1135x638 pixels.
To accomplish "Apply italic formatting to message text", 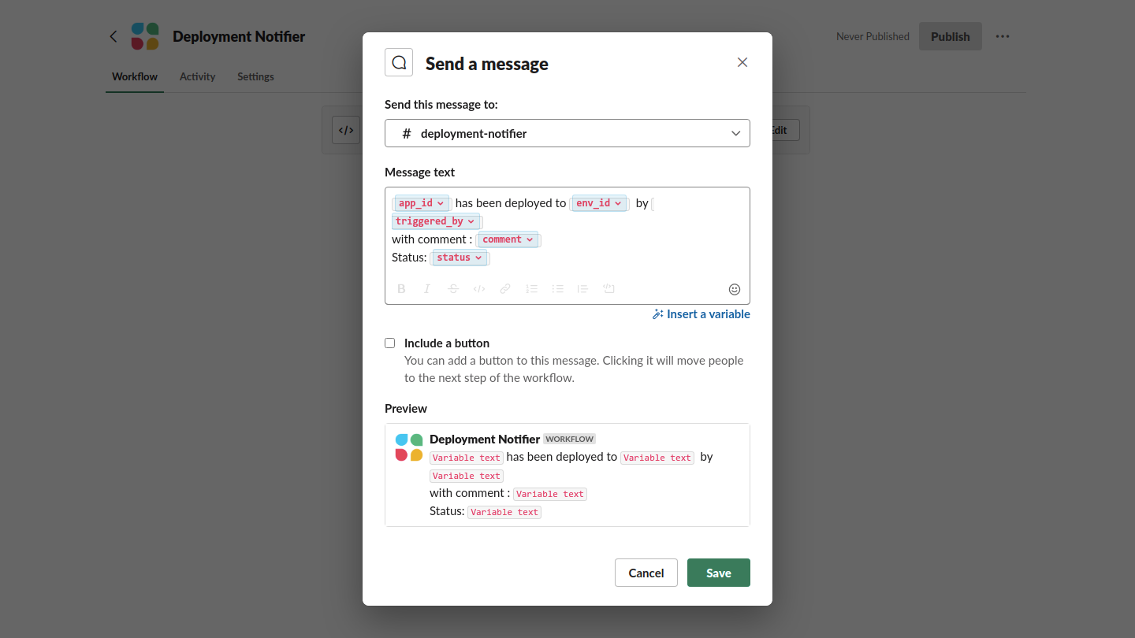I will (x=427, y=289).
